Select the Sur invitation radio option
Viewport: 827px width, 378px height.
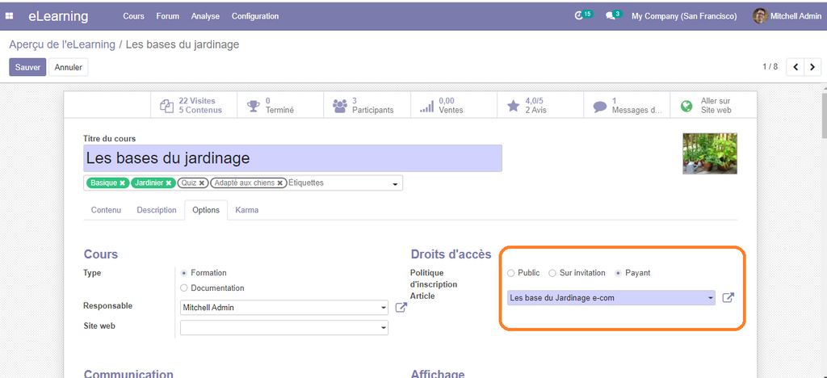tap(552, 273)
